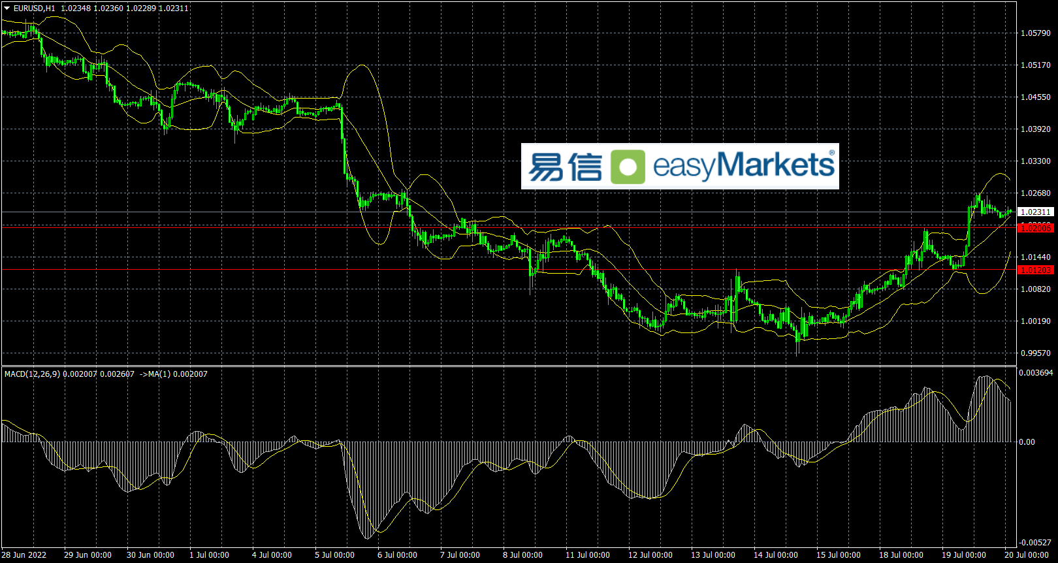Click the 1.00820 price scale label

[x=1036, y=289]
